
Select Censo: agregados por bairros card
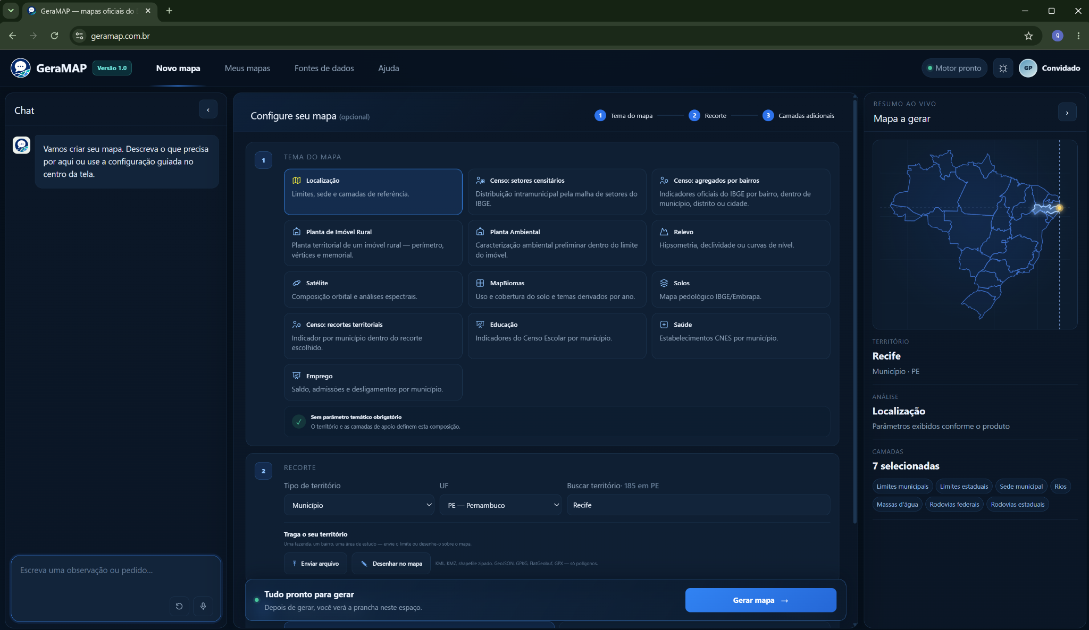tap(741, 192)
